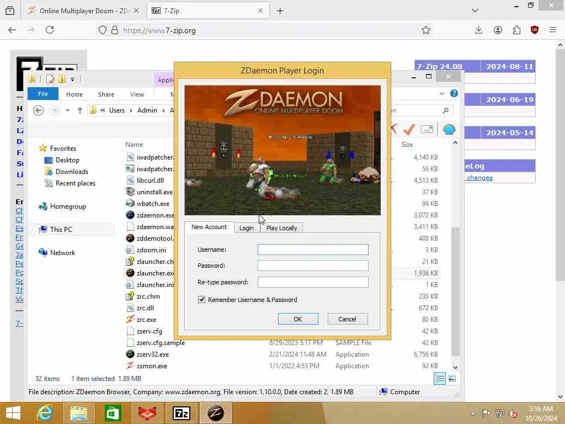The height and width of the screenshot is (424, 565).
Task: Click the Explorer search magnifier icon
Action: tap(446, 110)
